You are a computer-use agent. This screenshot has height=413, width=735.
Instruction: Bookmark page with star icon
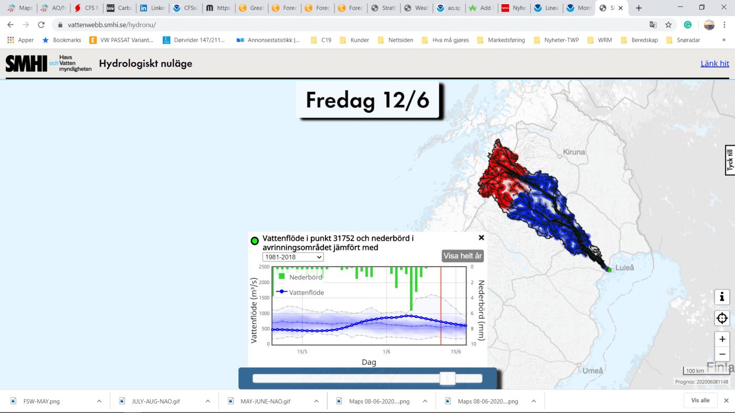pyautogui.click(x=668, y=25)
